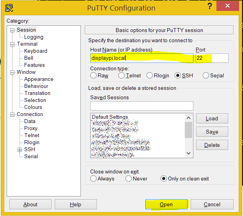243x216 pixels.
Task: Click the sessions list scroll down arrow
Action: [x=188, y=154]
